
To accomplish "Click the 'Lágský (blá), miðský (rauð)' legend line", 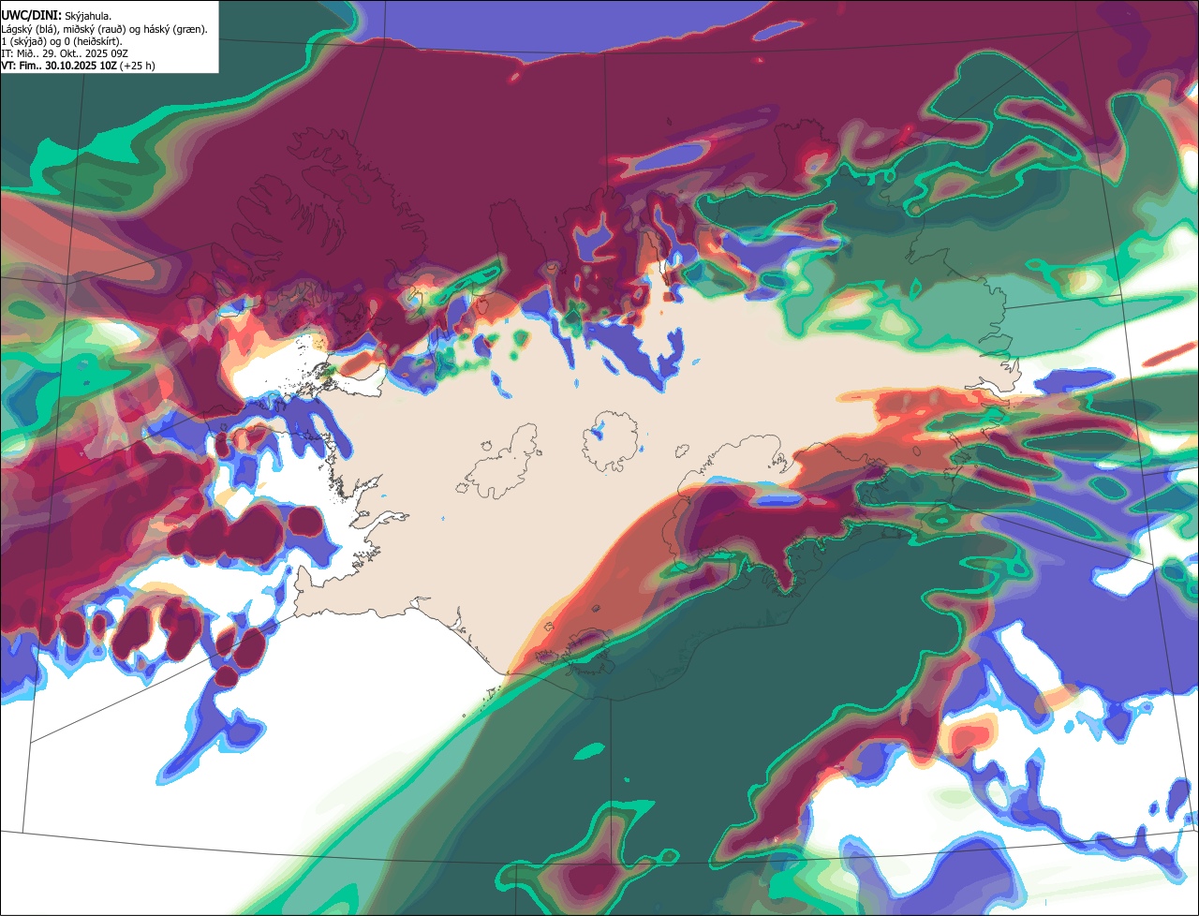I will (x=105, y=29).
